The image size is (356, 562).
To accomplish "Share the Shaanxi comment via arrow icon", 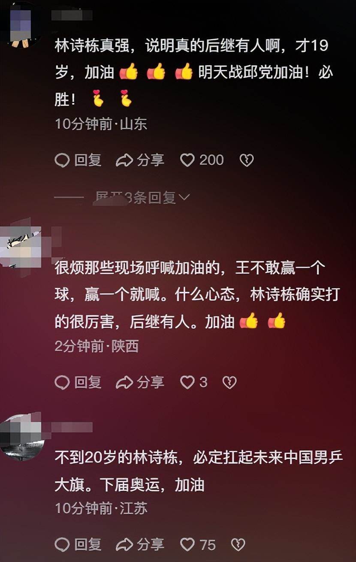I will 124,382.
